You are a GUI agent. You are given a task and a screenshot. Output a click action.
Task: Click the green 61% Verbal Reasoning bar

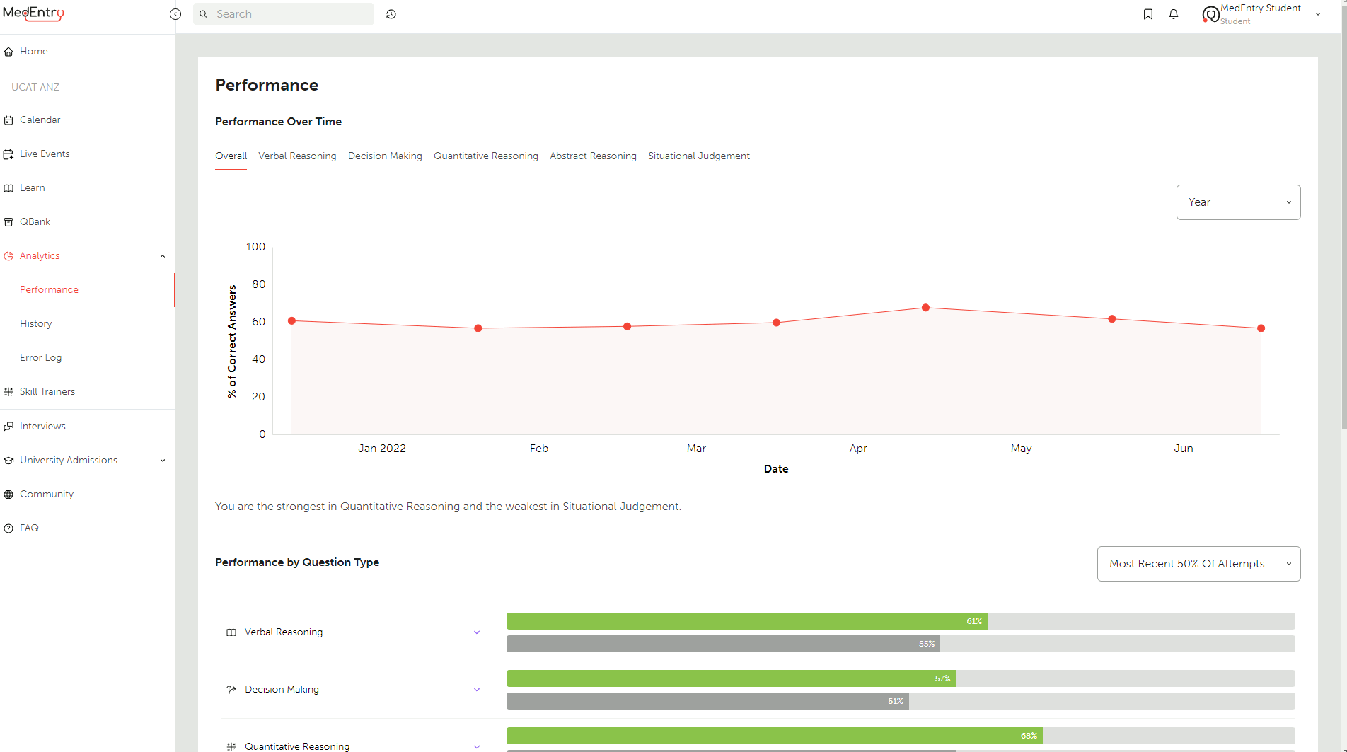[746, 621]
